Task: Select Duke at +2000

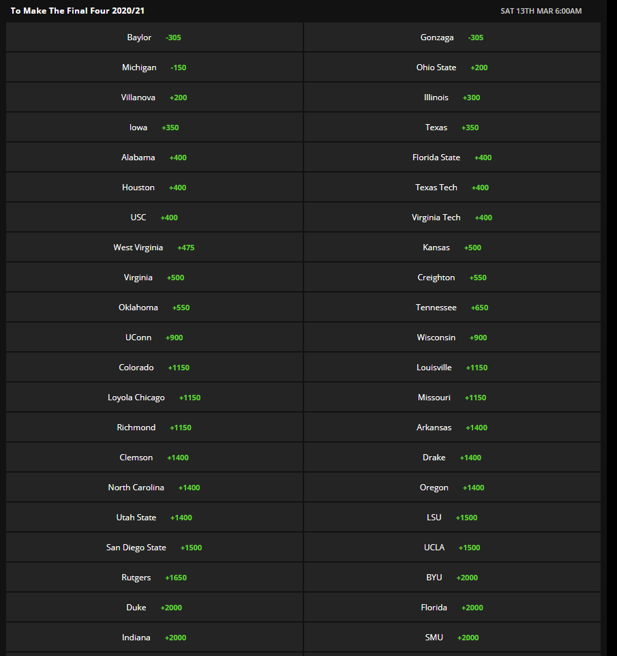Action: point(154,608)
